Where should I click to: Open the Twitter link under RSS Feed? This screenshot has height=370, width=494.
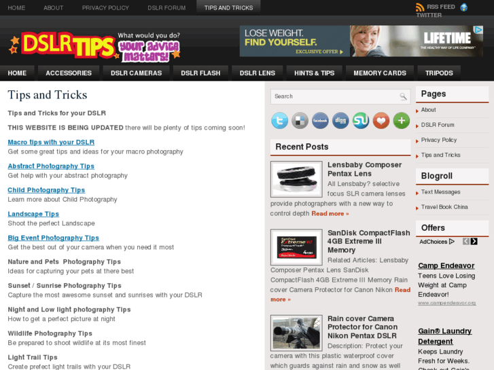click(x=429, y=15)
